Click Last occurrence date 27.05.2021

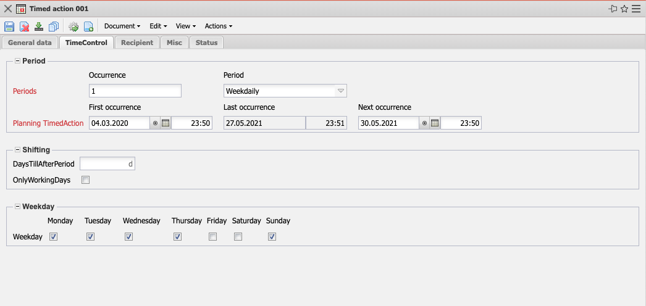pos(264,123)
